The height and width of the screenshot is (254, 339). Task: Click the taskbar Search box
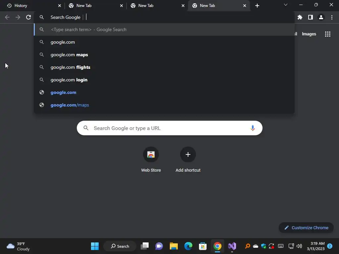120,246
